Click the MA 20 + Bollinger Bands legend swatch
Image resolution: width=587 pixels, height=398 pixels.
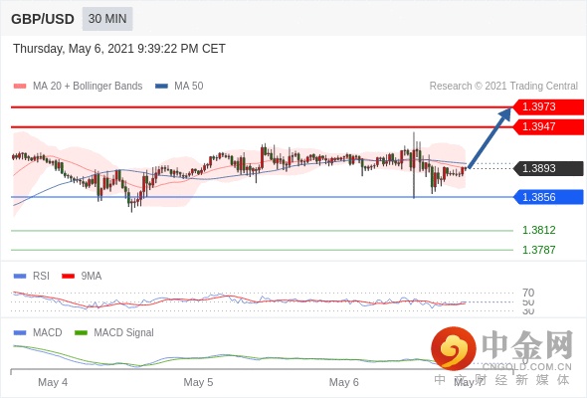[x=20, y=87]
